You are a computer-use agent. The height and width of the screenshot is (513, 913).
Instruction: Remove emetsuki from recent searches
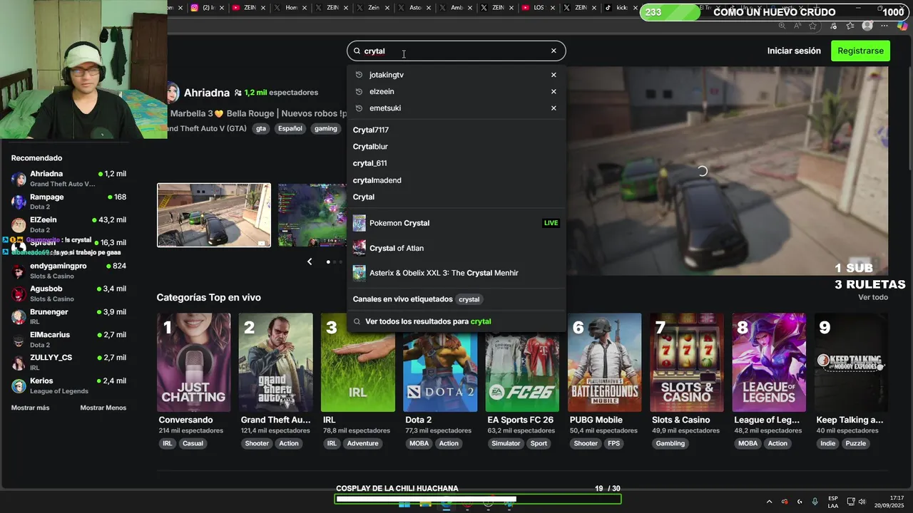click(x=553, y=108)
